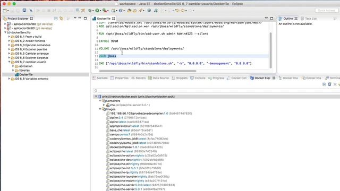Expand the che container node
The height and width of the screenshot is (191, 340).
coord(104,105)
